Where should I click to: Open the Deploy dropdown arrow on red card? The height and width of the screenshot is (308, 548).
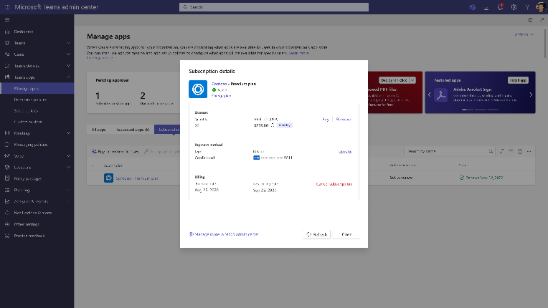click(x=412, y=80)
